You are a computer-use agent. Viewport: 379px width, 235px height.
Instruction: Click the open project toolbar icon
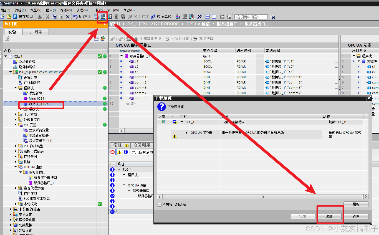(x=9, y=17)
